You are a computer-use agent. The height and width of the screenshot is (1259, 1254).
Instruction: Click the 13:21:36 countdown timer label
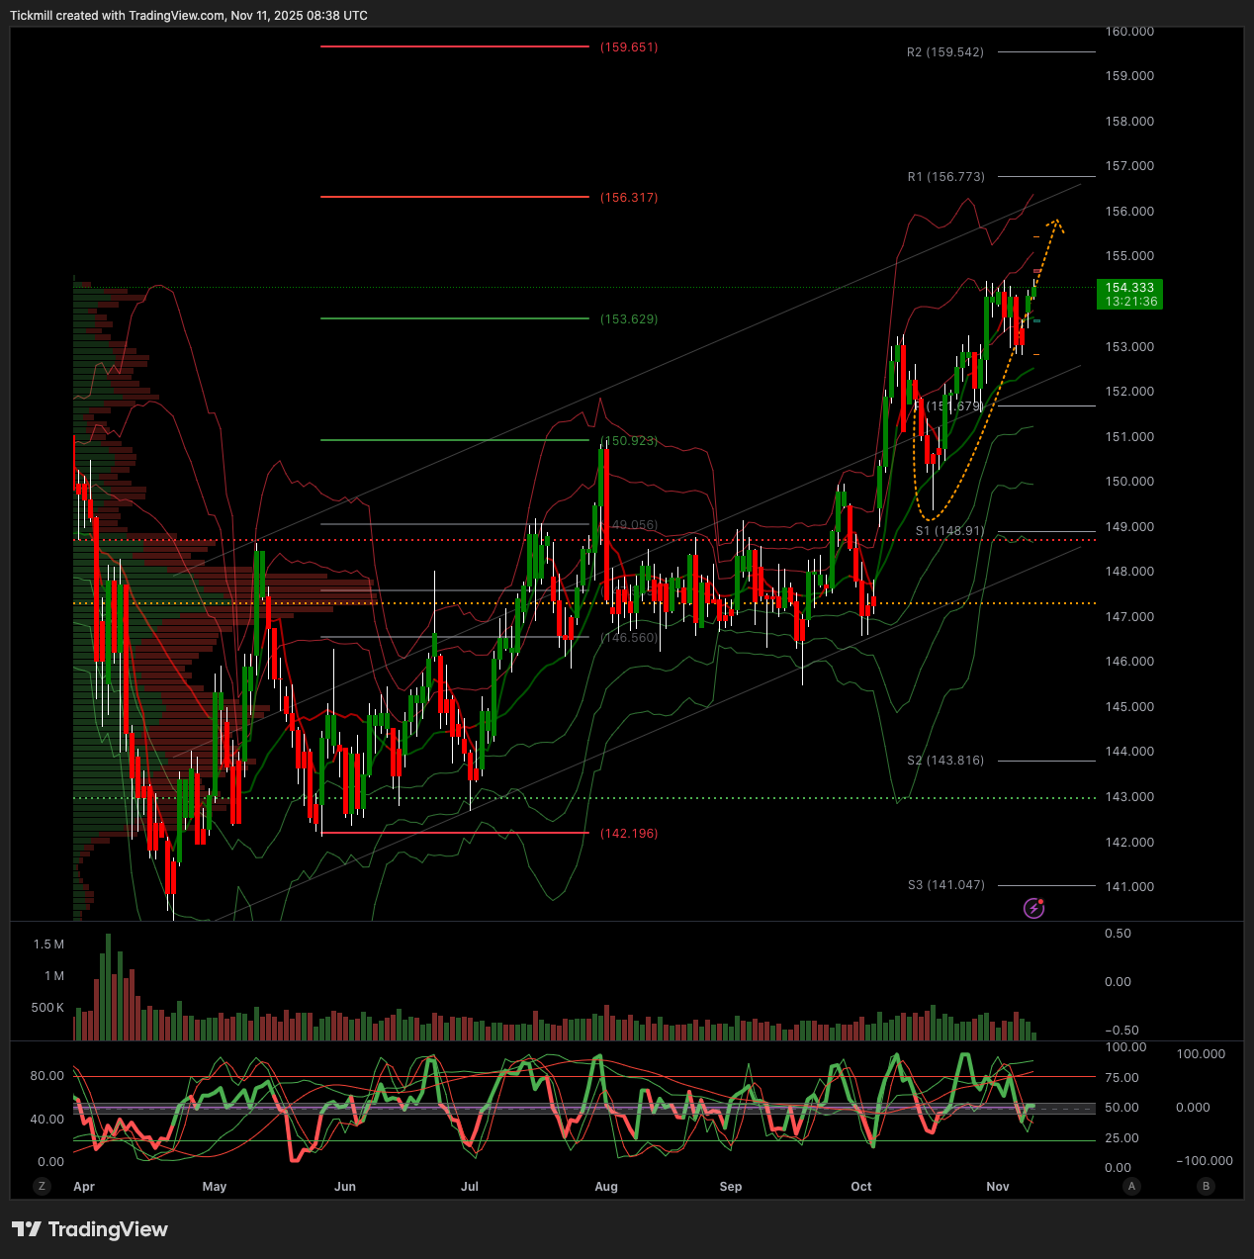pos(1130,302)
